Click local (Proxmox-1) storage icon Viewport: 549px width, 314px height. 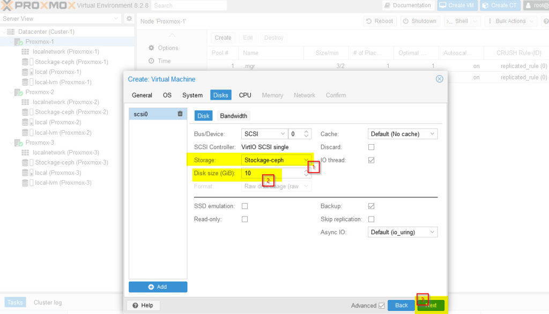point(28,72)
